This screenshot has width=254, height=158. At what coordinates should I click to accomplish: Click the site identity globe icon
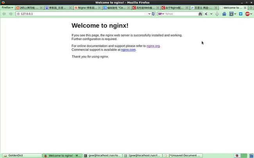[18, 14]
